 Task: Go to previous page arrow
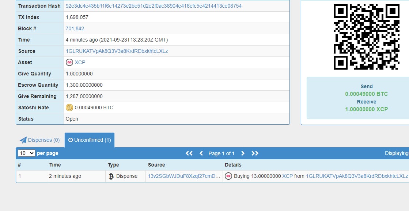click(201, 153)
